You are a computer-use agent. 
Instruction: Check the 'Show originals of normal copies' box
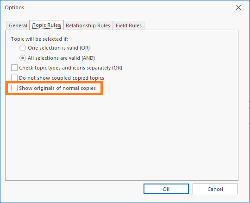(14, 88)
